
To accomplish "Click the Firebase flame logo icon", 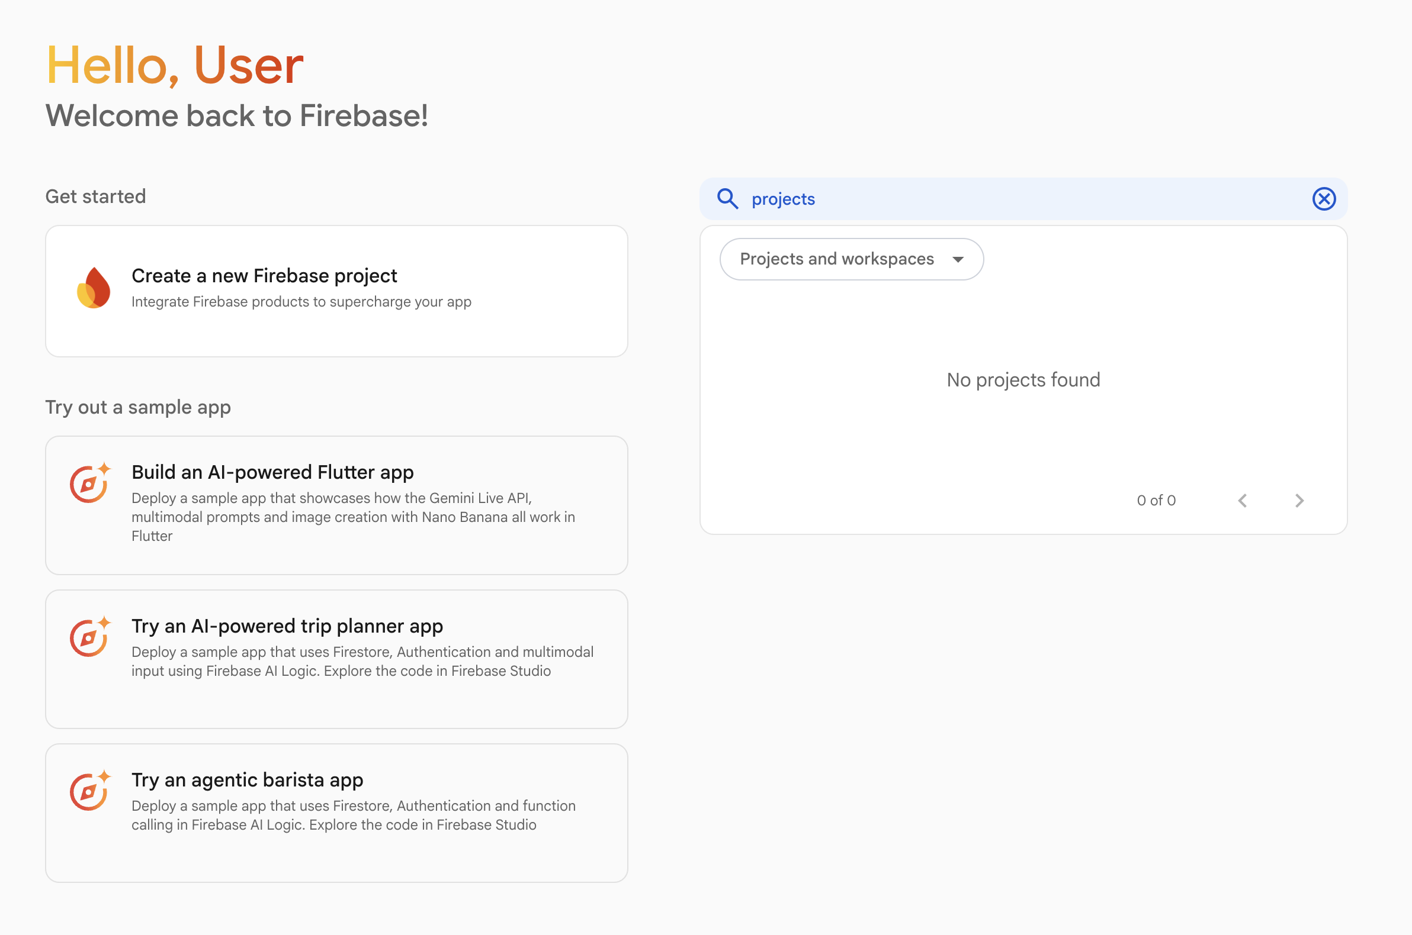I will pyautogui.click(x=94, y=288).
